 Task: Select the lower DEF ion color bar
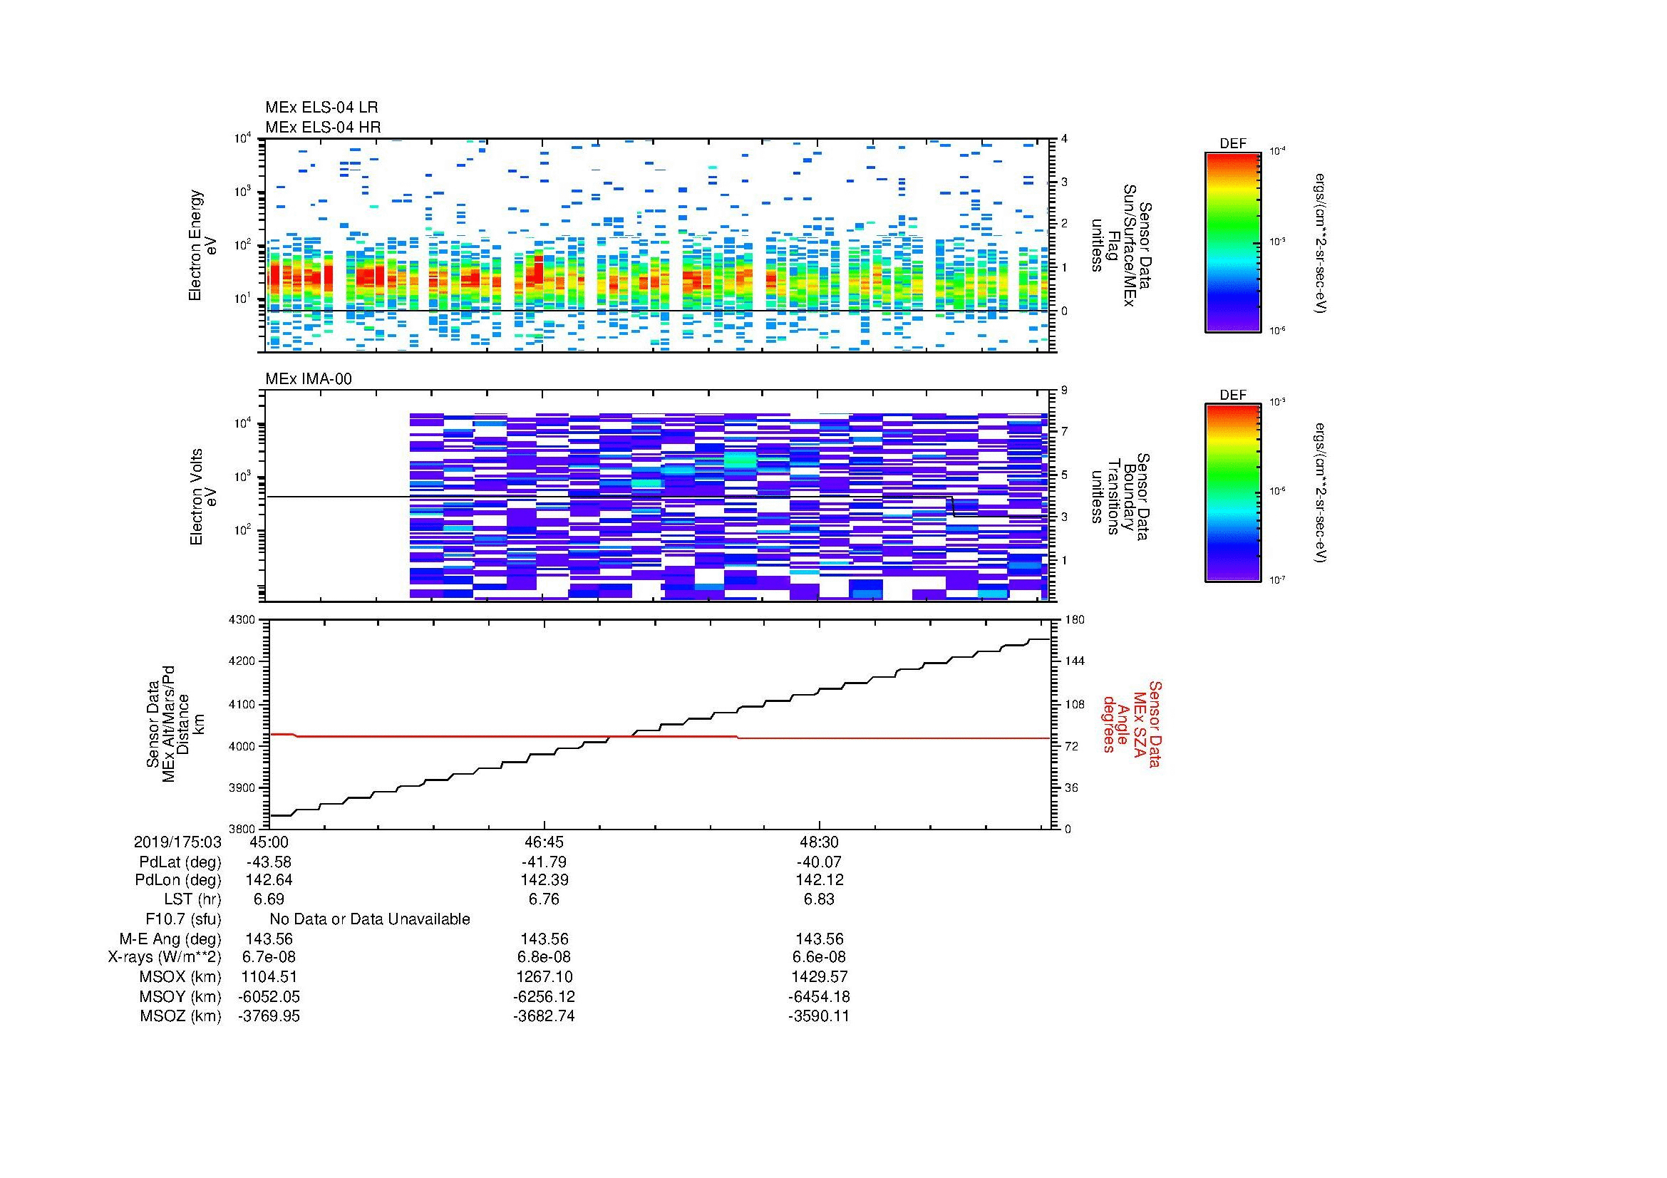[1232, 493]
